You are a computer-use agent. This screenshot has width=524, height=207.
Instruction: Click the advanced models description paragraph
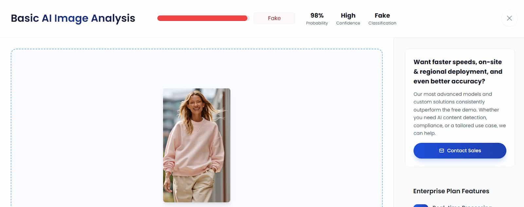(x=459, y=113)
